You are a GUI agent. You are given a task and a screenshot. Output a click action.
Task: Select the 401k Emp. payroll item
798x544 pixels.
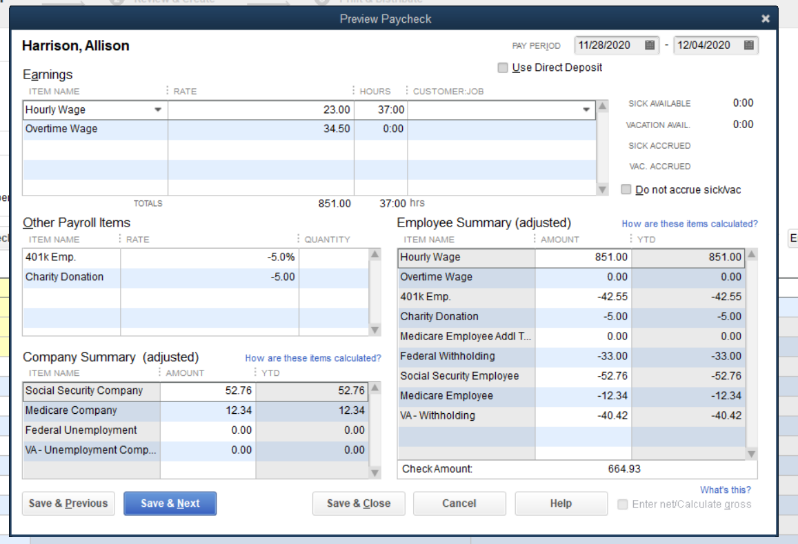pyautogui.click(x=72, y=257)
